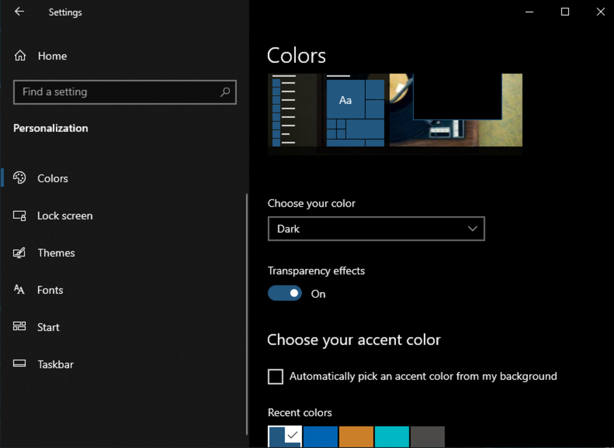Viewport: 614px width, 448px height.
Task: Select the Fonts icon in the sidebar
Action: coord(19,290)
